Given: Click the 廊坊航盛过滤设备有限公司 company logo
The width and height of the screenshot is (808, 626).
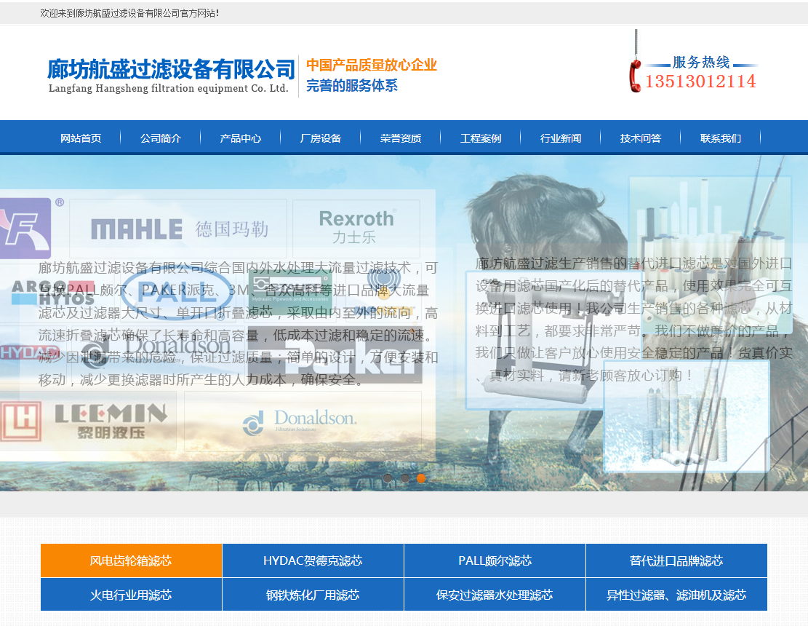Looking at the screenshot, I should [170, 76].
